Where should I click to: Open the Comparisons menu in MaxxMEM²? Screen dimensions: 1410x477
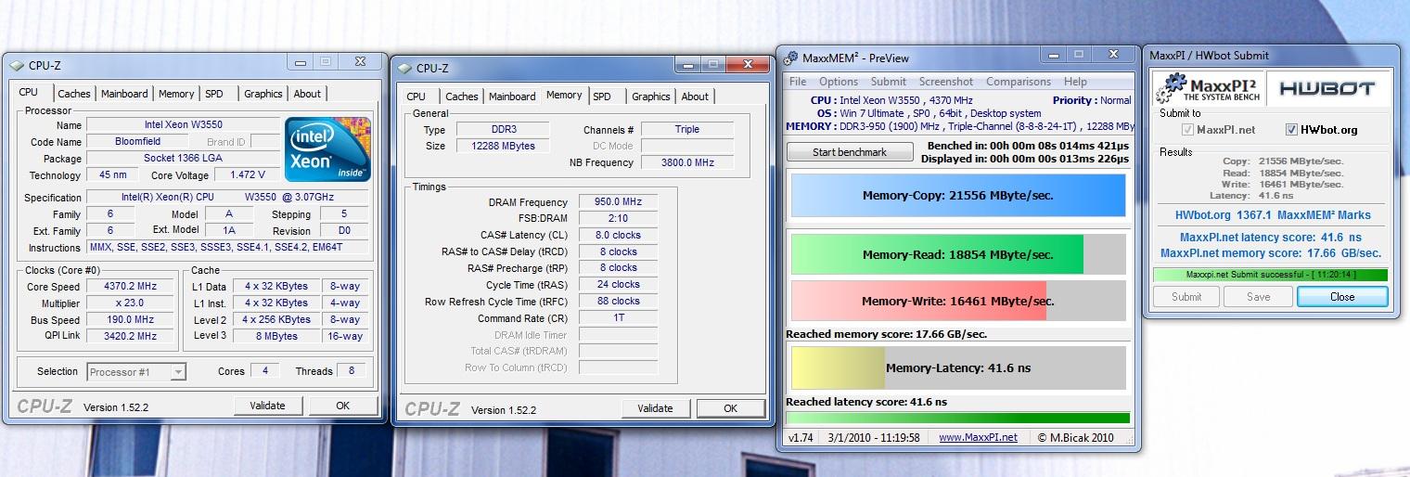pyautogui.click(x=1019, y=82)
